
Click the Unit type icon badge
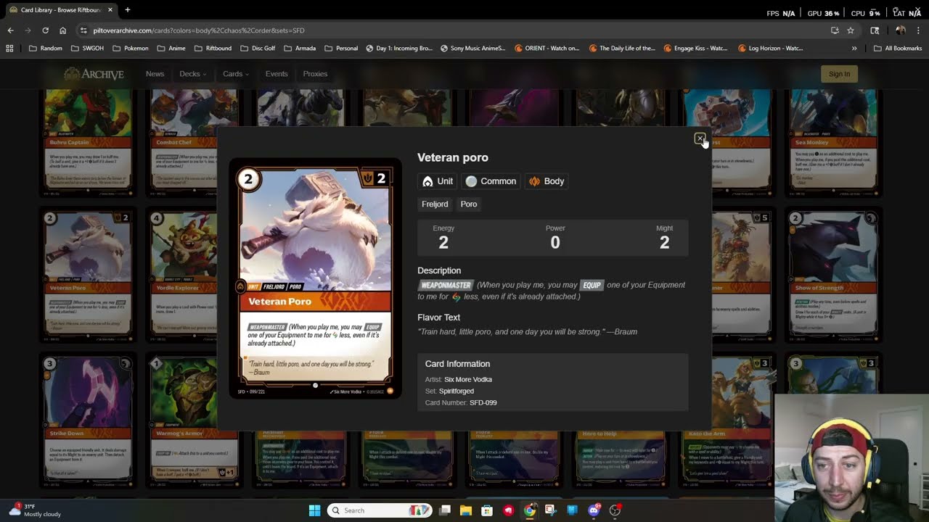[438, 181]
